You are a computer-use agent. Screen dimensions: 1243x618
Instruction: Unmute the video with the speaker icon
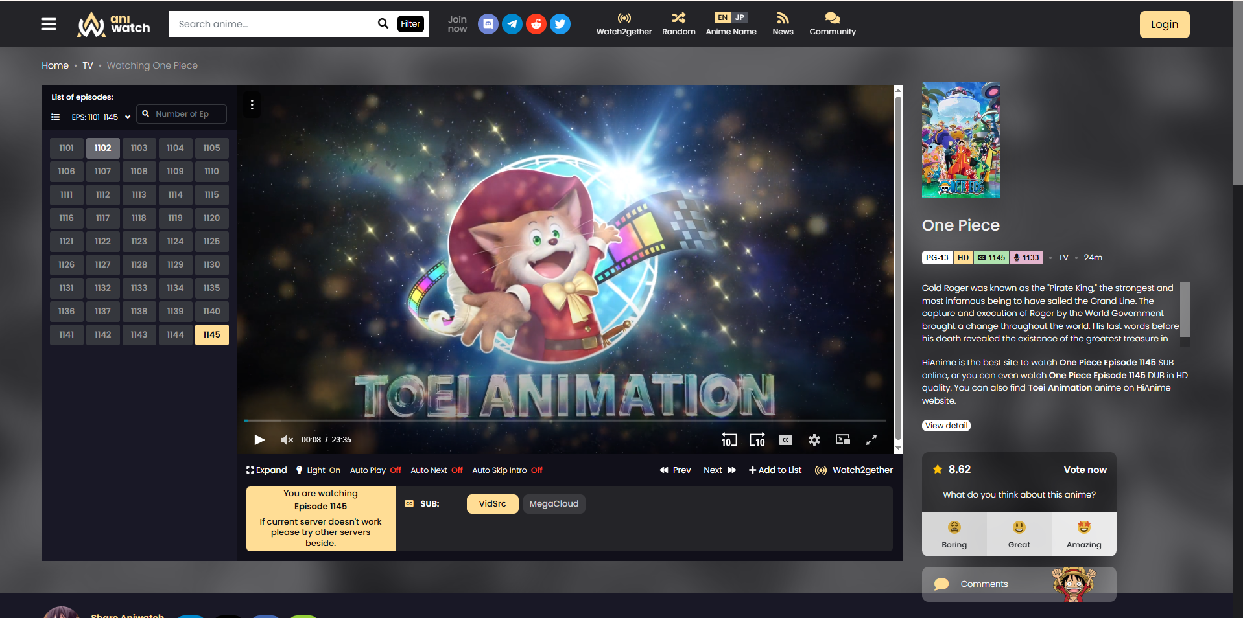point(286,440)
